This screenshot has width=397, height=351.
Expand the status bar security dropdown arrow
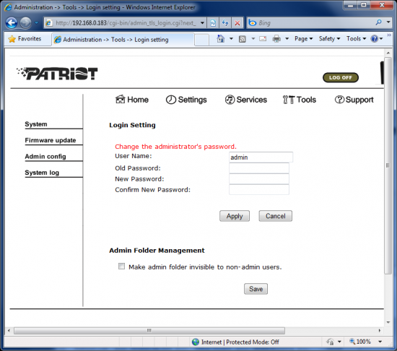click(x=339, y=342)
